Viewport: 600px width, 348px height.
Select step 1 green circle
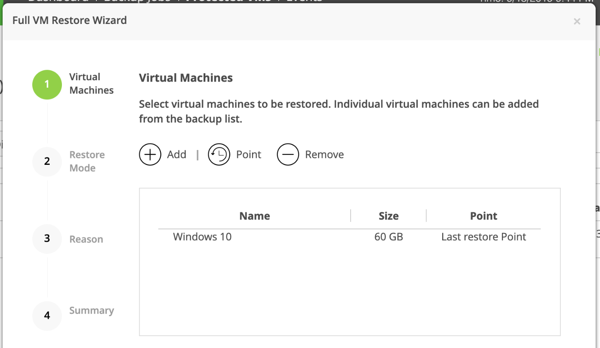pos(47,85)
